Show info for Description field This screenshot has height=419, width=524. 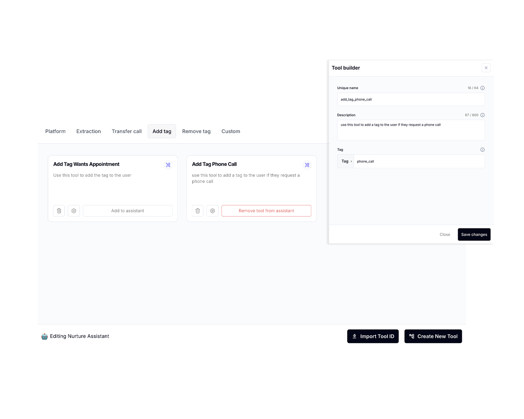[x=482, y=115]
